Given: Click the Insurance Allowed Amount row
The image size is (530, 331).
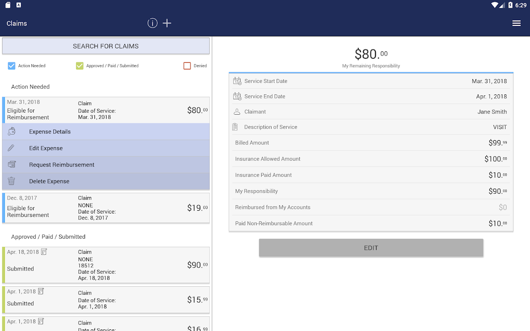Looking at the screenshot, I should [371, 159].
